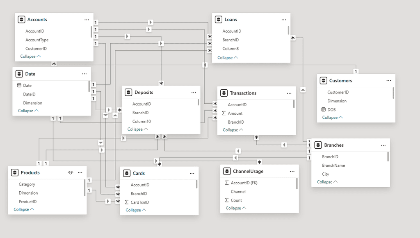Select the Channel field in ChannelUsage
Viewport: 420px width, 238px height.
(238, 192)
